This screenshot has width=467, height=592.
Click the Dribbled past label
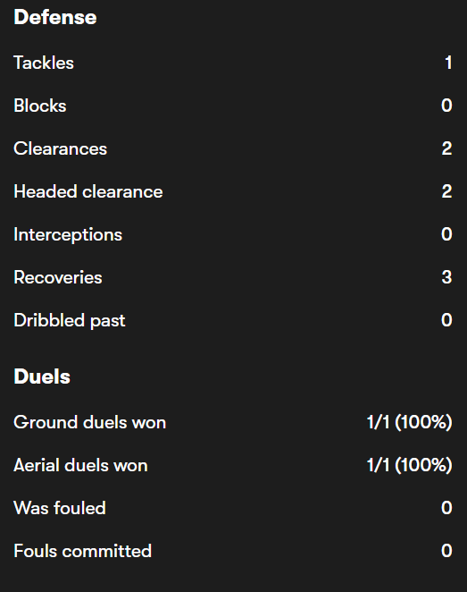point(70,320)
